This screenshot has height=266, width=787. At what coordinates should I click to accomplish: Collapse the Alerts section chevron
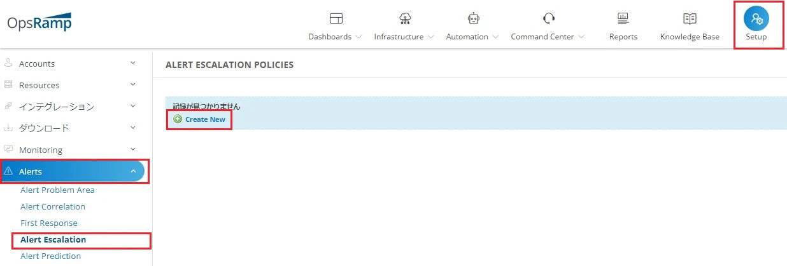coord(133,171)
